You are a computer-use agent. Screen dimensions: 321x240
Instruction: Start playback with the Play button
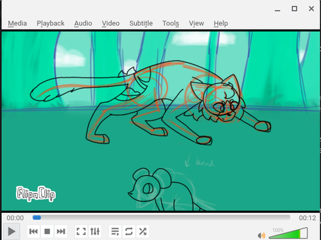tap(12, 232)
